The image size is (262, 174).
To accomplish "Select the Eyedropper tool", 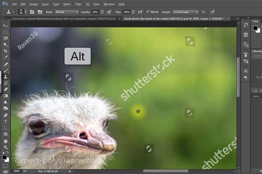I will (x=6, y=57).
